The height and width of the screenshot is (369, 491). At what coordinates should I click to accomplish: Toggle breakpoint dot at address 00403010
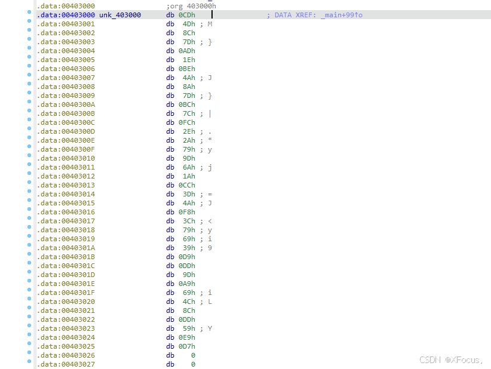[29, 155]
